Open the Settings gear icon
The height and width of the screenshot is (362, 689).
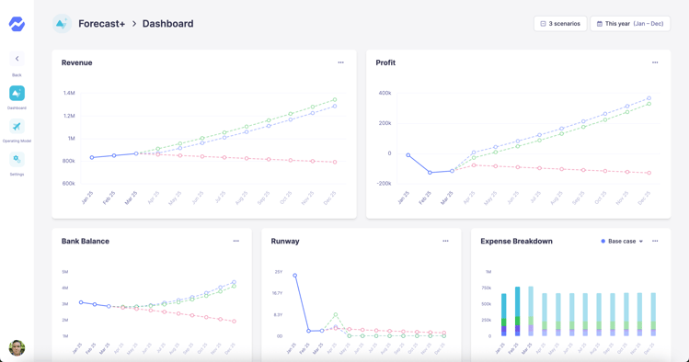tap(17, 159)
